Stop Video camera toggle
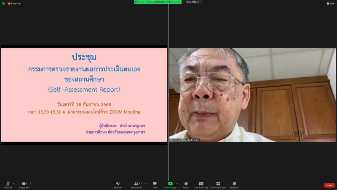337x190 pixels. [24, 185]
